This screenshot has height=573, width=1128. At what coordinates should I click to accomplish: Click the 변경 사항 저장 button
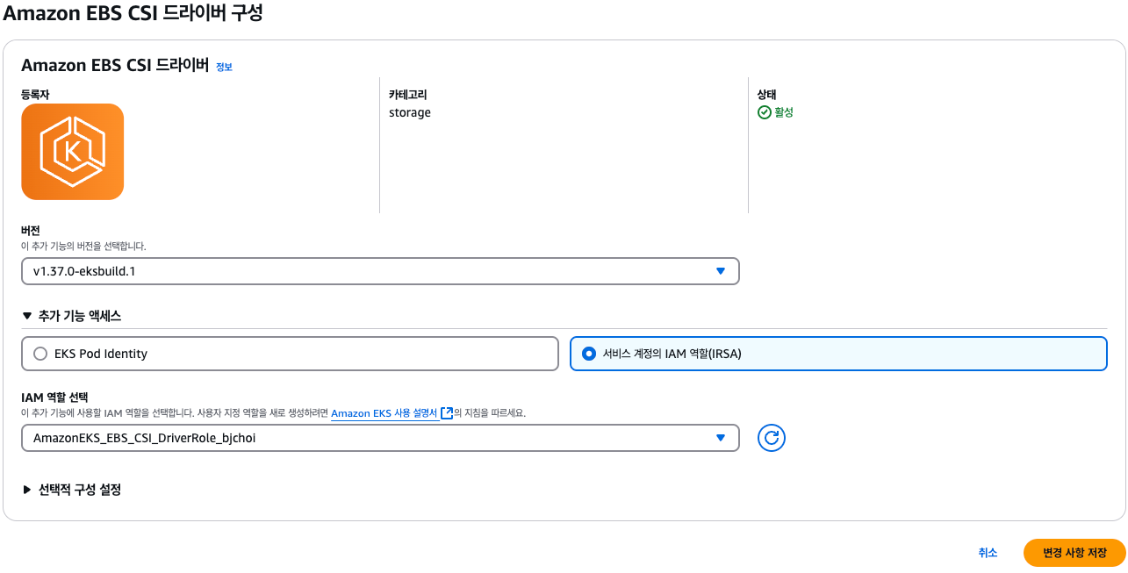click(1074, 553)
